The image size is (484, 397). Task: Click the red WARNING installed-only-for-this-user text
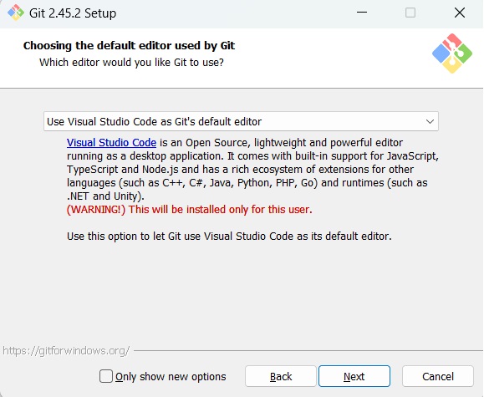(x=190, y=210)
